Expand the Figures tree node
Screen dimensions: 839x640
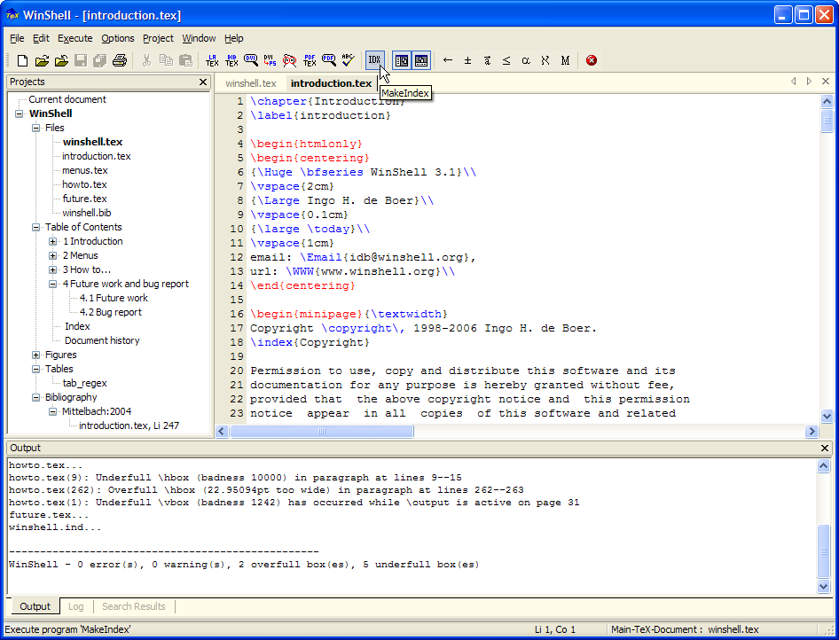click(35, 355)
